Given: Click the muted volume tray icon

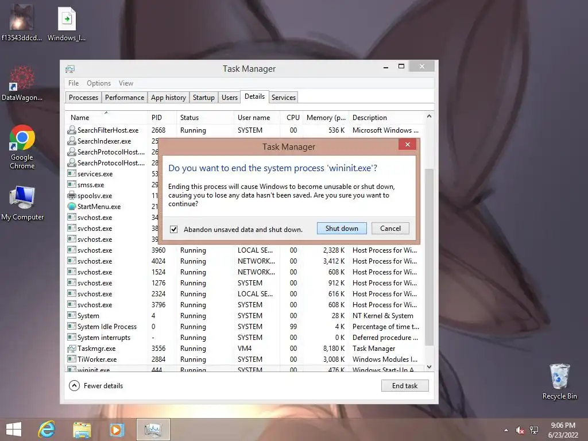Looking at the screenshot, I should click(520, 430).
